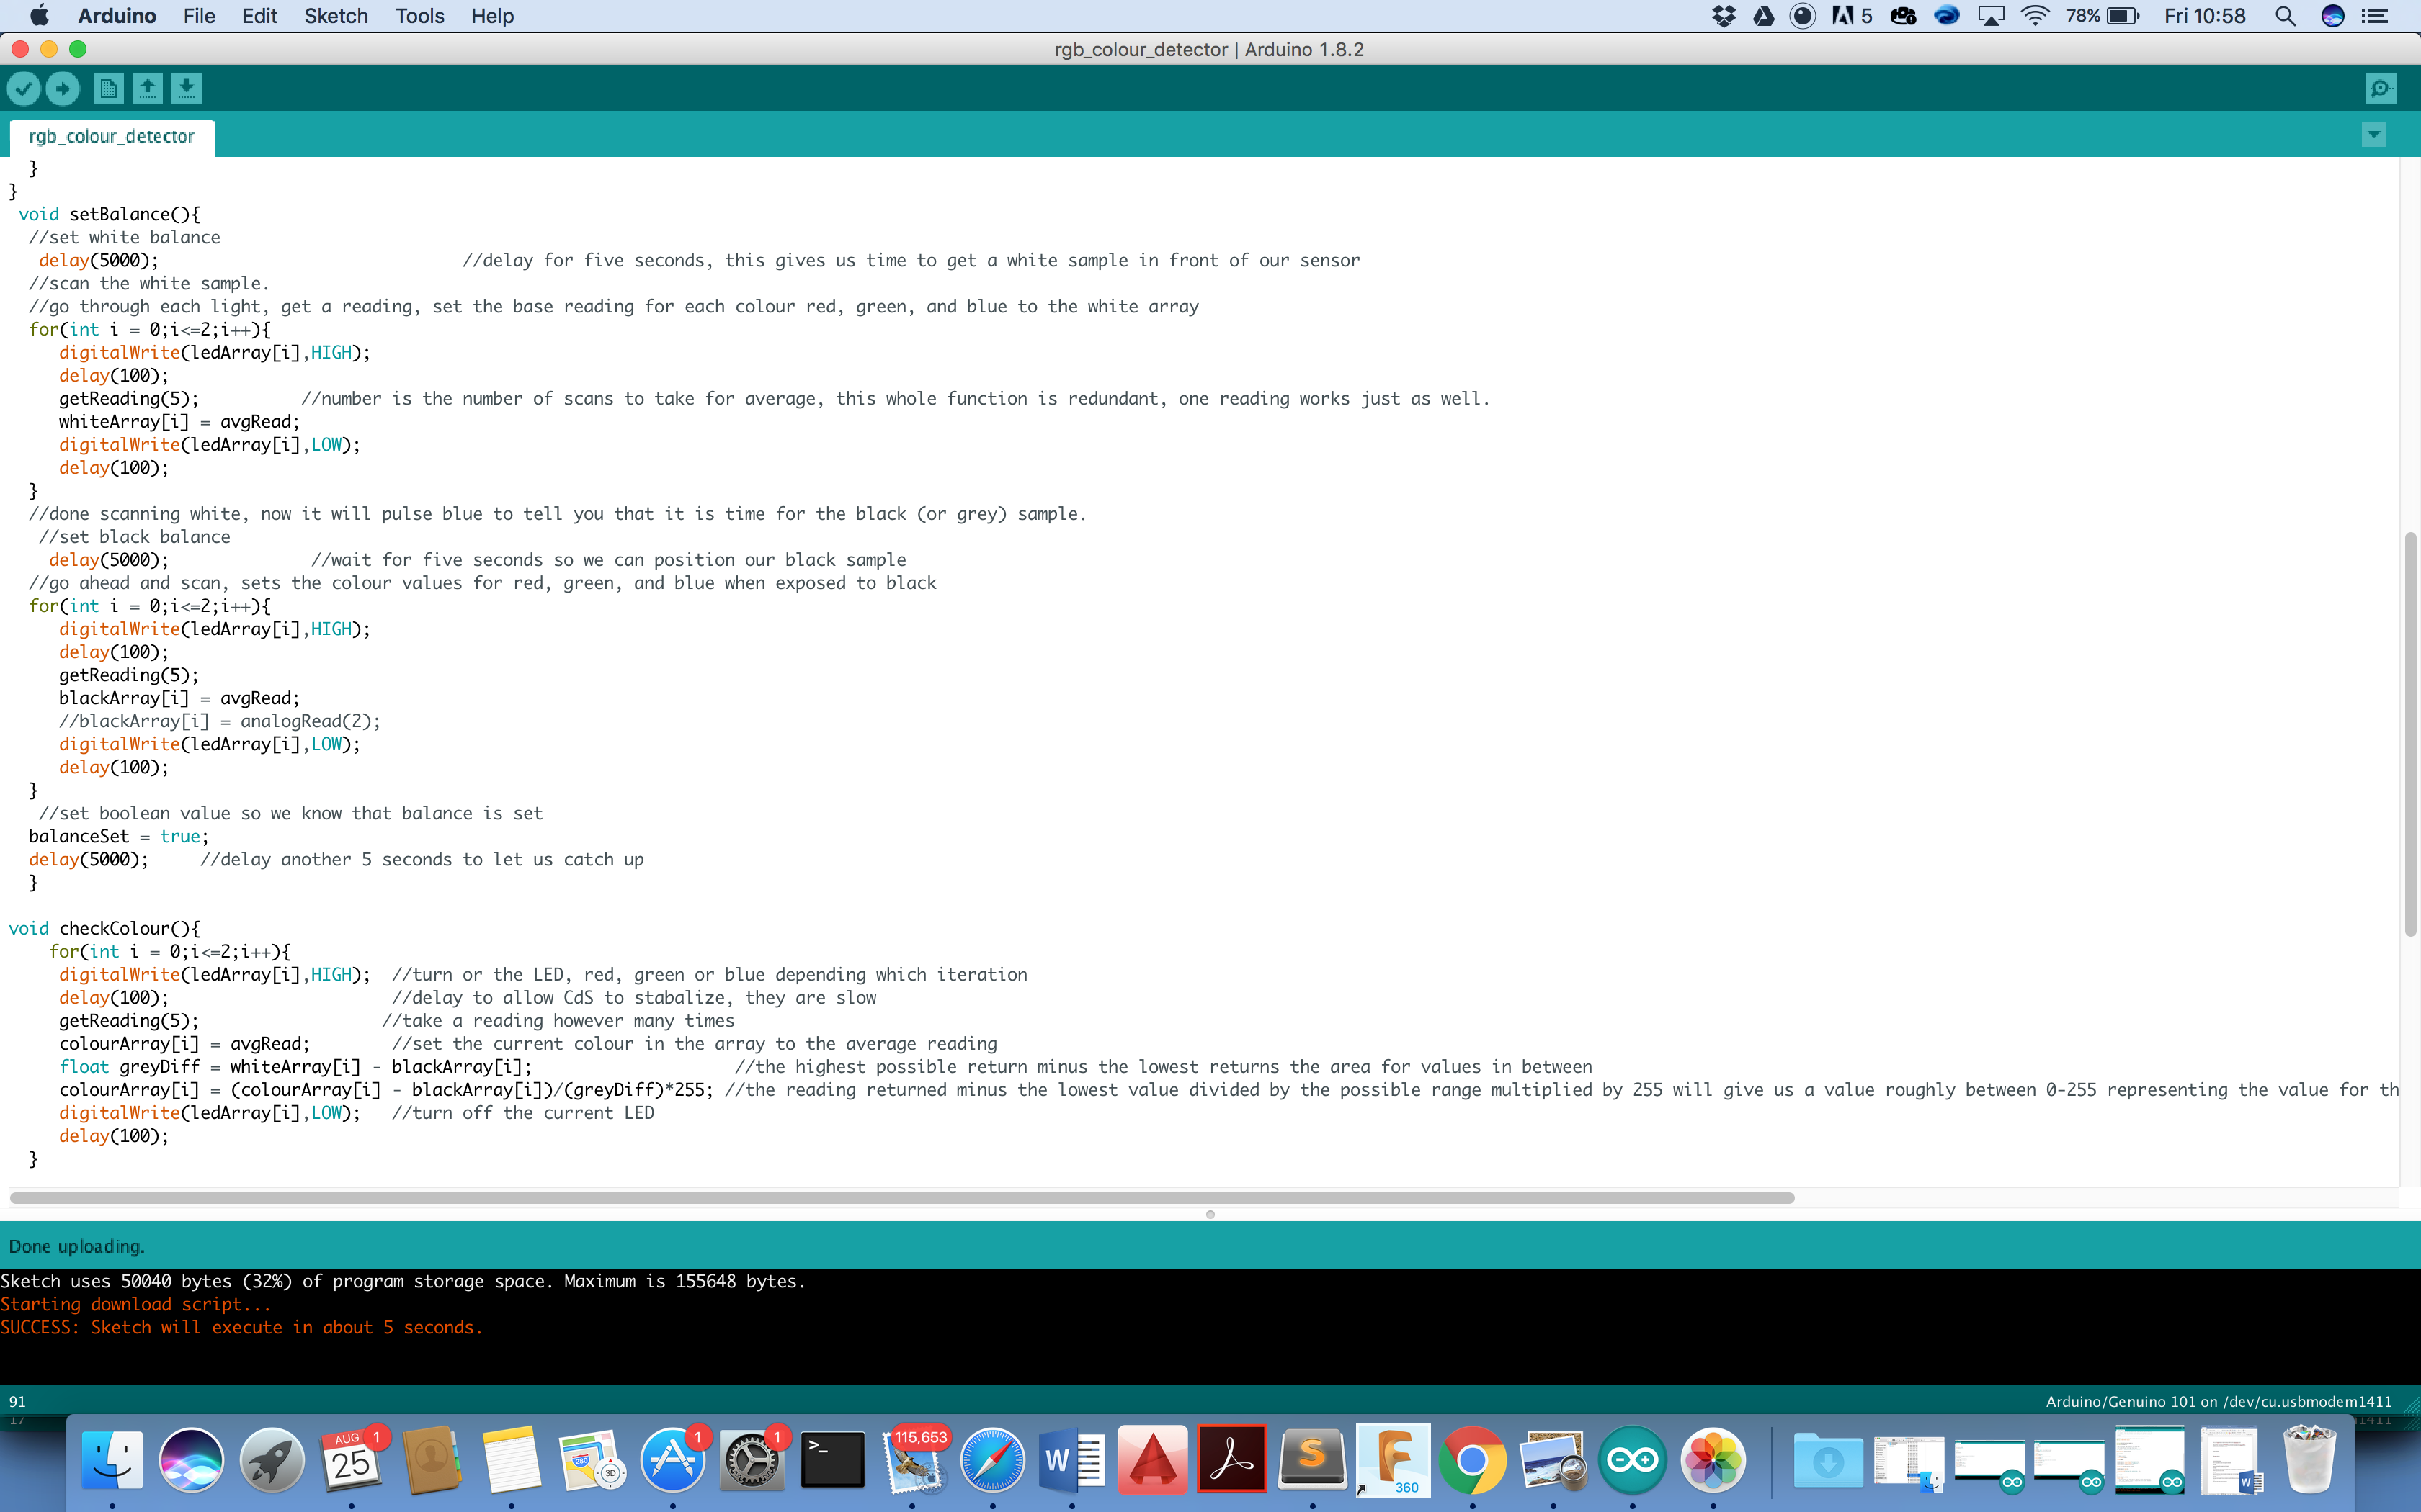Open System Preferences gear in dock
This screenshot has width=2421, height=1512.
[x=752, y=1461]
